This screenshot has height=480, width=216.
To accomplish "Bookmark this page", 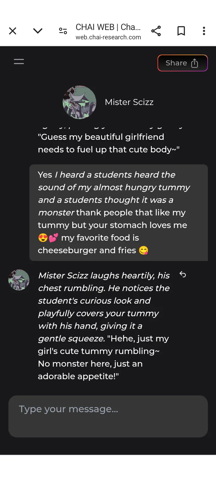I will click(x=181, y=31).
